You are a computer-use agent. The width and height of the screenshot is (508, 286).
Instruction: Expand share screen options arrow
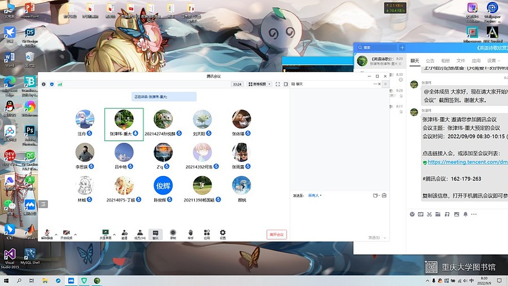[x=115, y=235]
